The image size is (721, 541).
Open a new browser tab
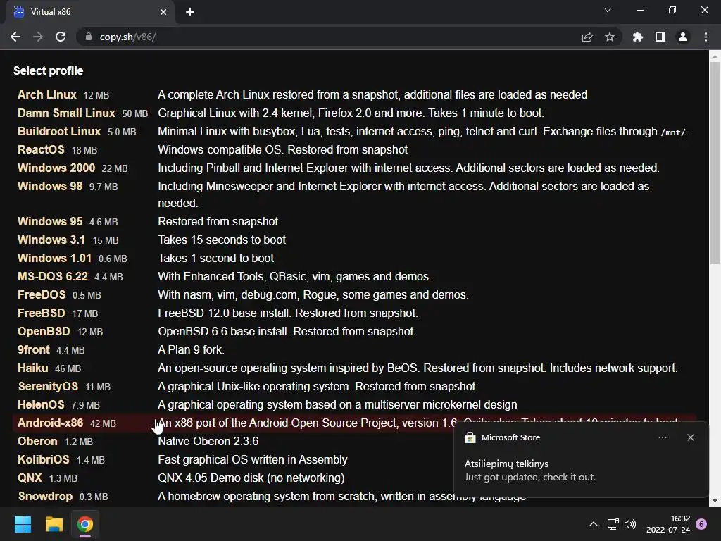tap(190, 12)
